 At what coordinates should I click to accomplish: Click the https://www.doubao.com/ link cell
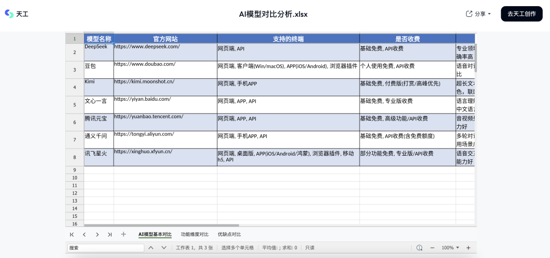(166, 70)
